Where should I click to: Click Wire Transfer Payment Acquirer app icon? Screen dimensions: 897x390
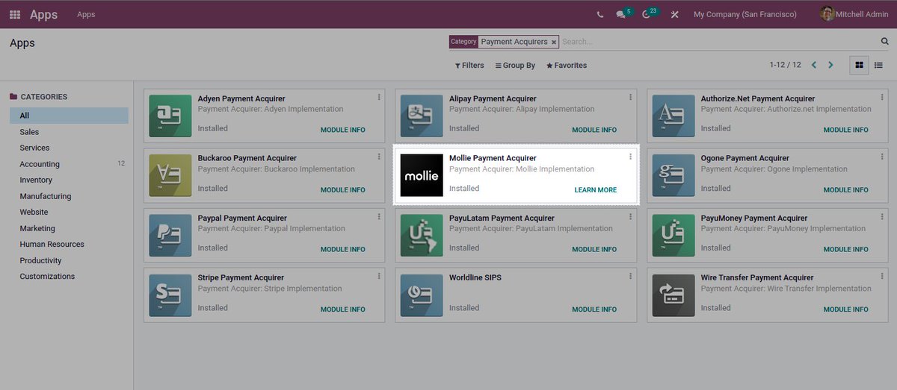click(673, 295)
